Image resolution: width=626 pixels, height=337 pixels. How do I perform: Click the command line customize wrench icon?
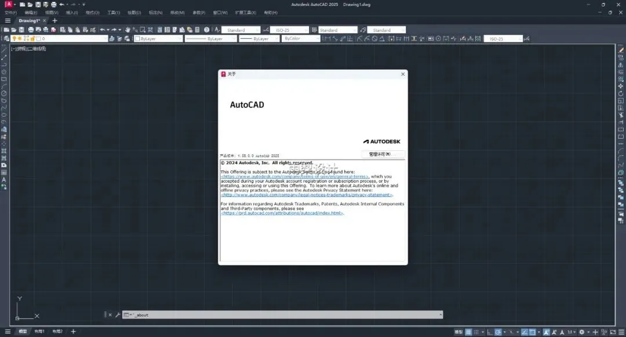(118, 314)
